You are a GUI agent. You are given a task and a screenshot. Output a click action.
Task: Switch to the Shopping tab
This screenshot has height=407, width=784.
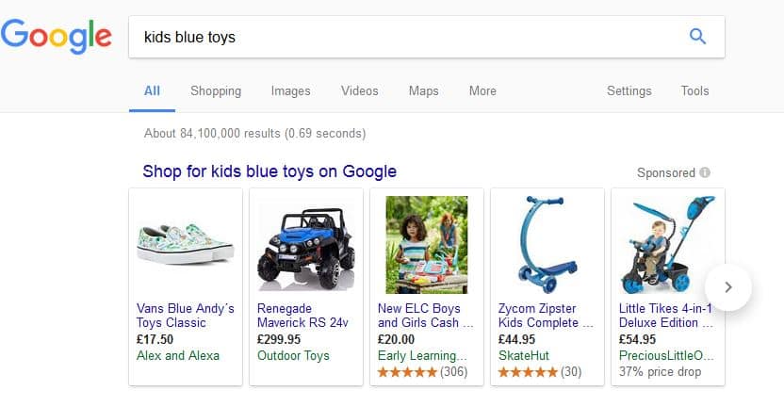click(216, 91)
